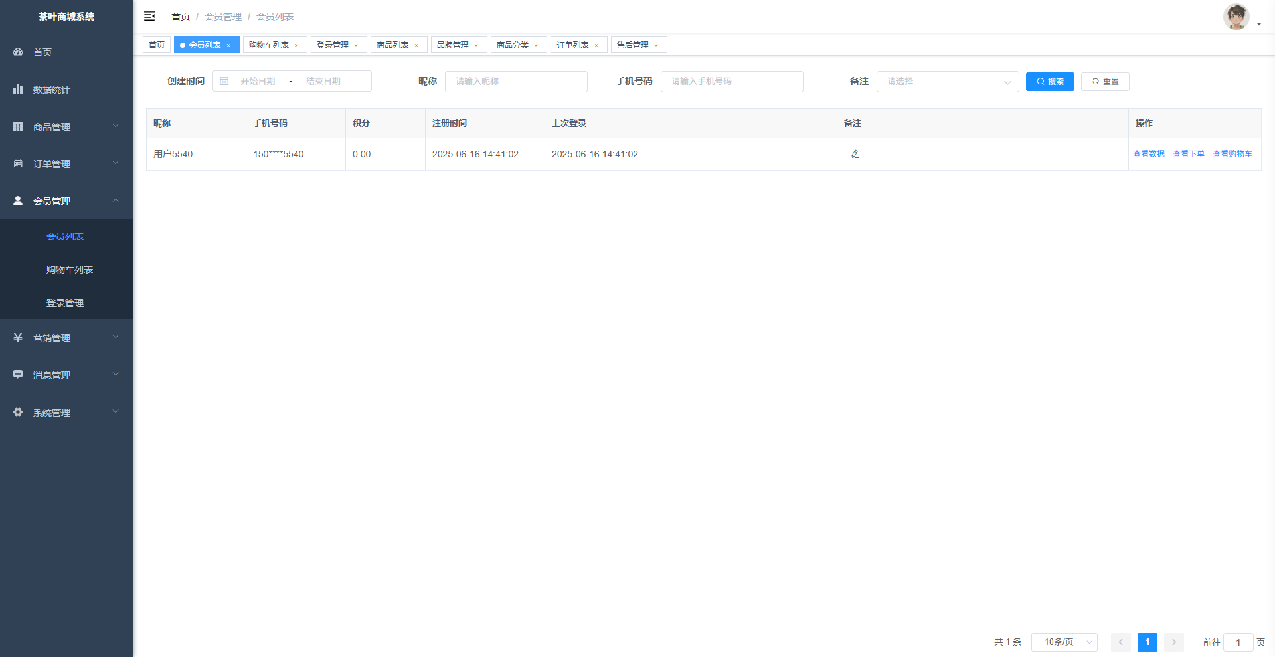The height and width of the screenshot is (657, 1275).
Task: Collapse the 会员管理 sidebar menu
Action: pyautogui.click(x=66, y=201)
